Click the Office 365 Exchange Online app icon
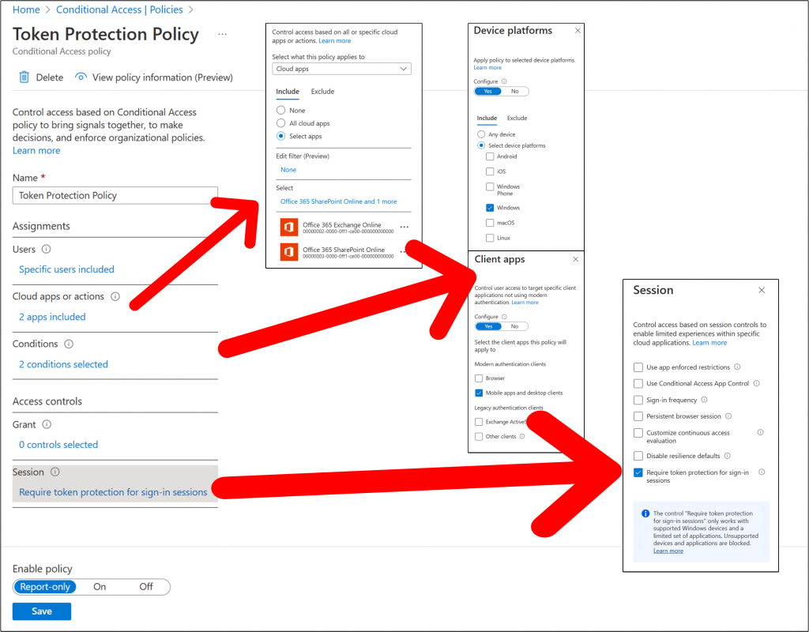The height and width of the screenshot is (632, 809). point(289,228)
